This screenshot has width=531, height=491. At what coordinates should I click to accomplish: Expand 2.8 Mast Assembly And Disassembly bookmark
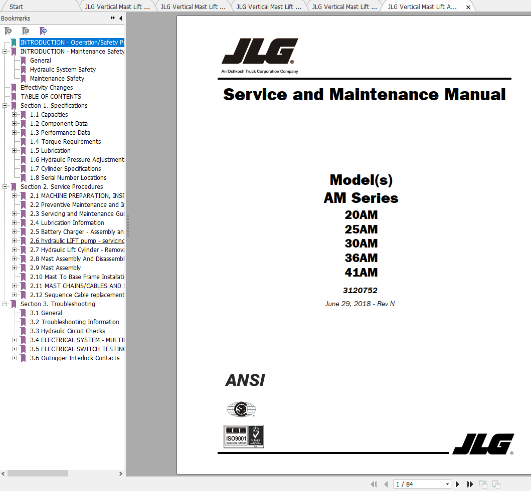click(14, 259)
